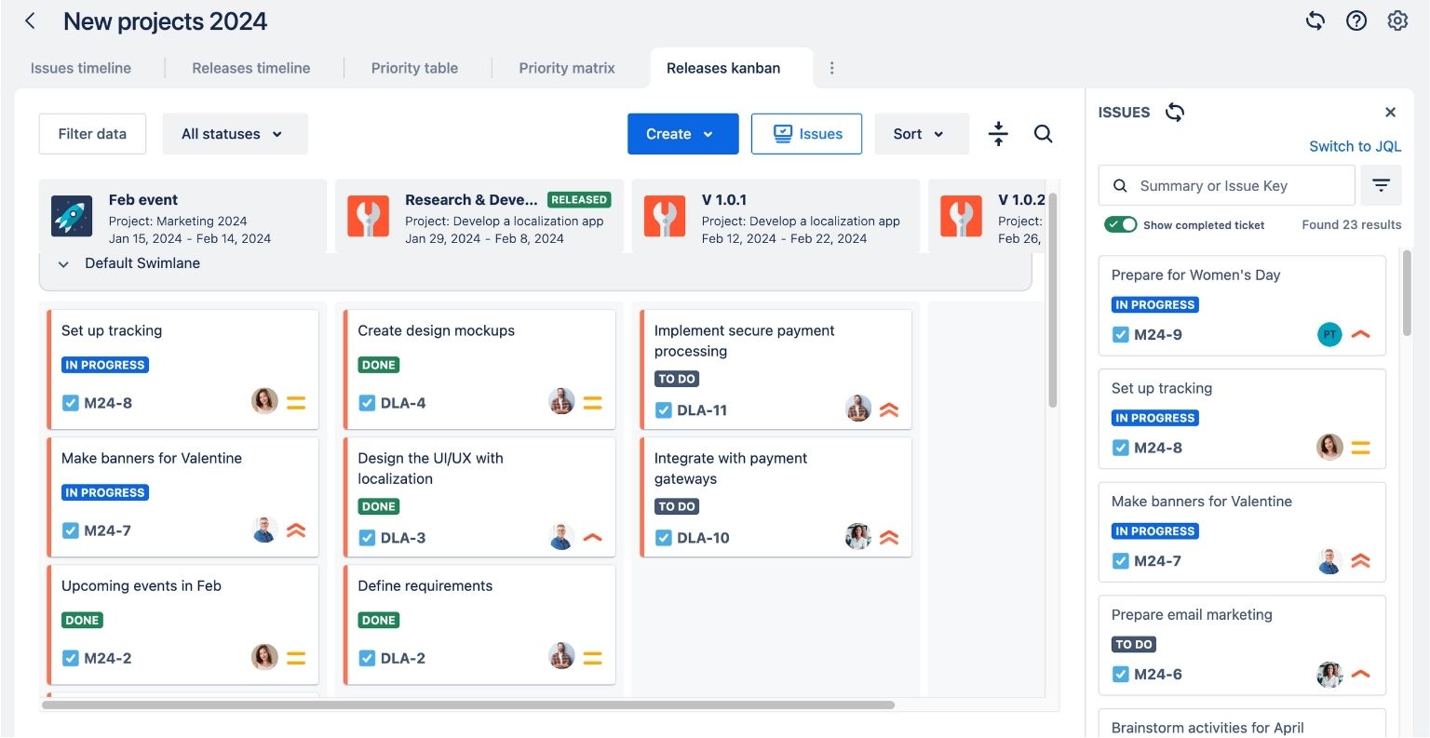Screen dimensions: 1430x738
Task: Open the Issues timeline tab
Action: point(81,67)
